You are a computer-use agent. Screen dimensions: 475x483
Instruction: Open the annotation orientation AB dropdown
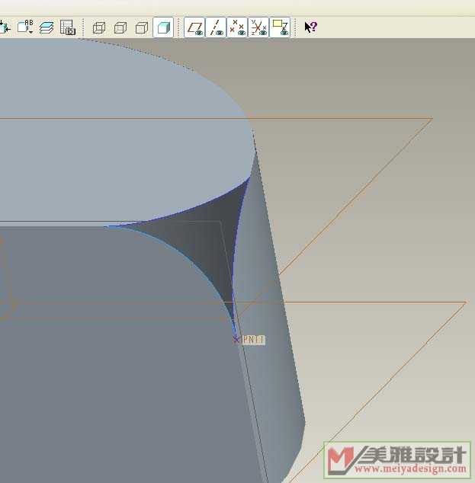click(x=26, y=27)
